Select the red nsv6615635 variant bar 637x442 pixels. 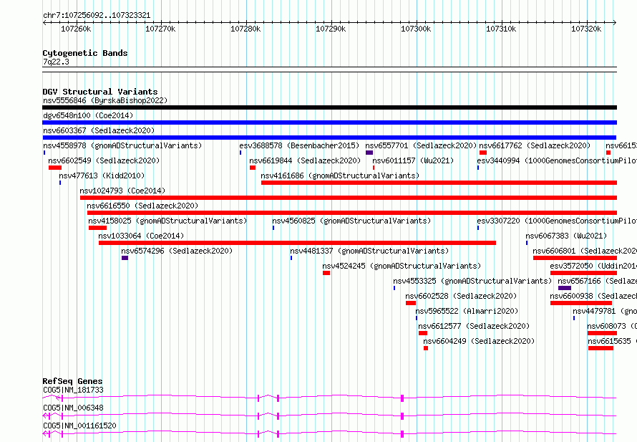pos(600,348)
